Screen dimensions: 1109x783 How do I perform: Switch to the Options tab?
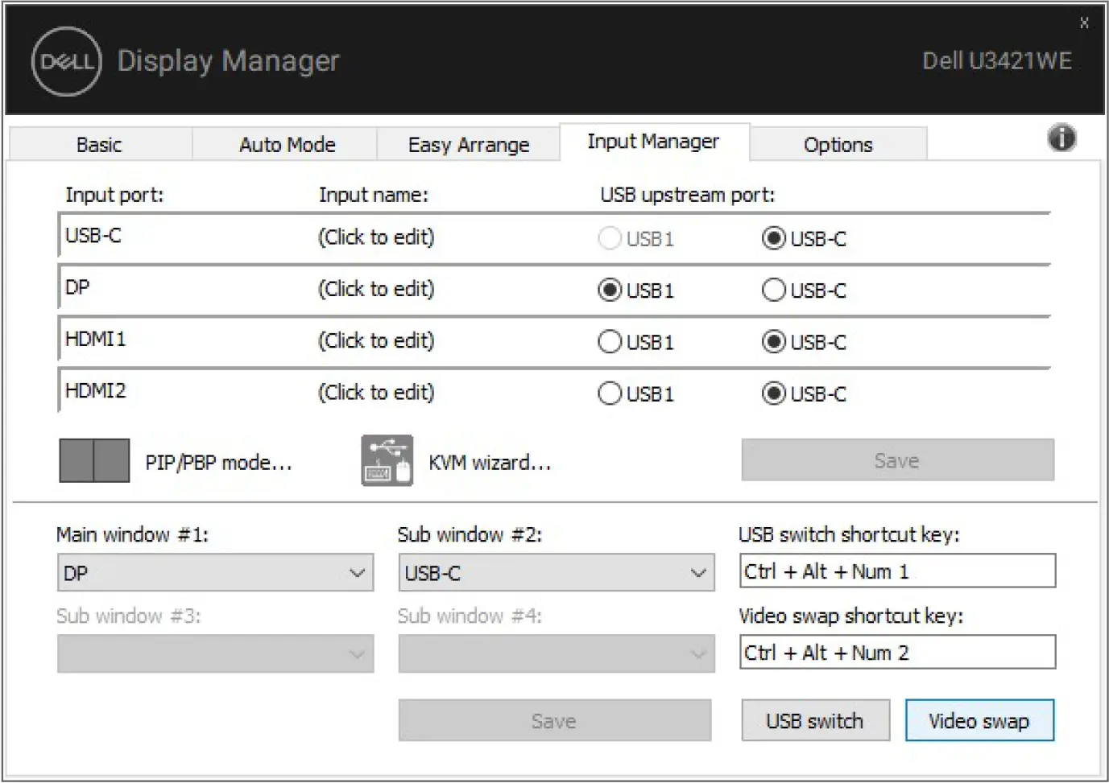pyautogui.click(x=838, y=144)
